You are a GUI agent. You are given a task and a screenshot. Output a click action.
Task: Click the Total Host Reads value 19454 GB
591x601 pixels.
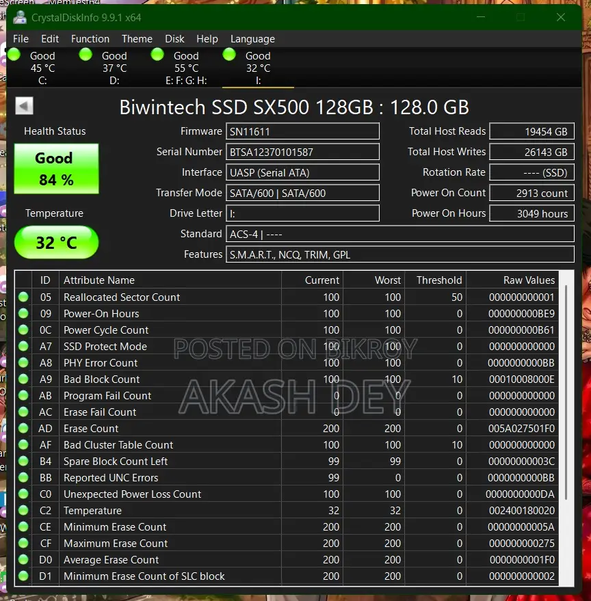click(531, 131)
